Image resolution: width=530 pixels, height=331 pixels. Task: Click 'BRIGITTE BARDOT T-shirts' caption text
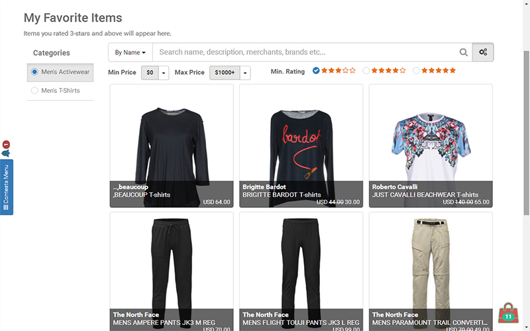click(x=282, y=195)
